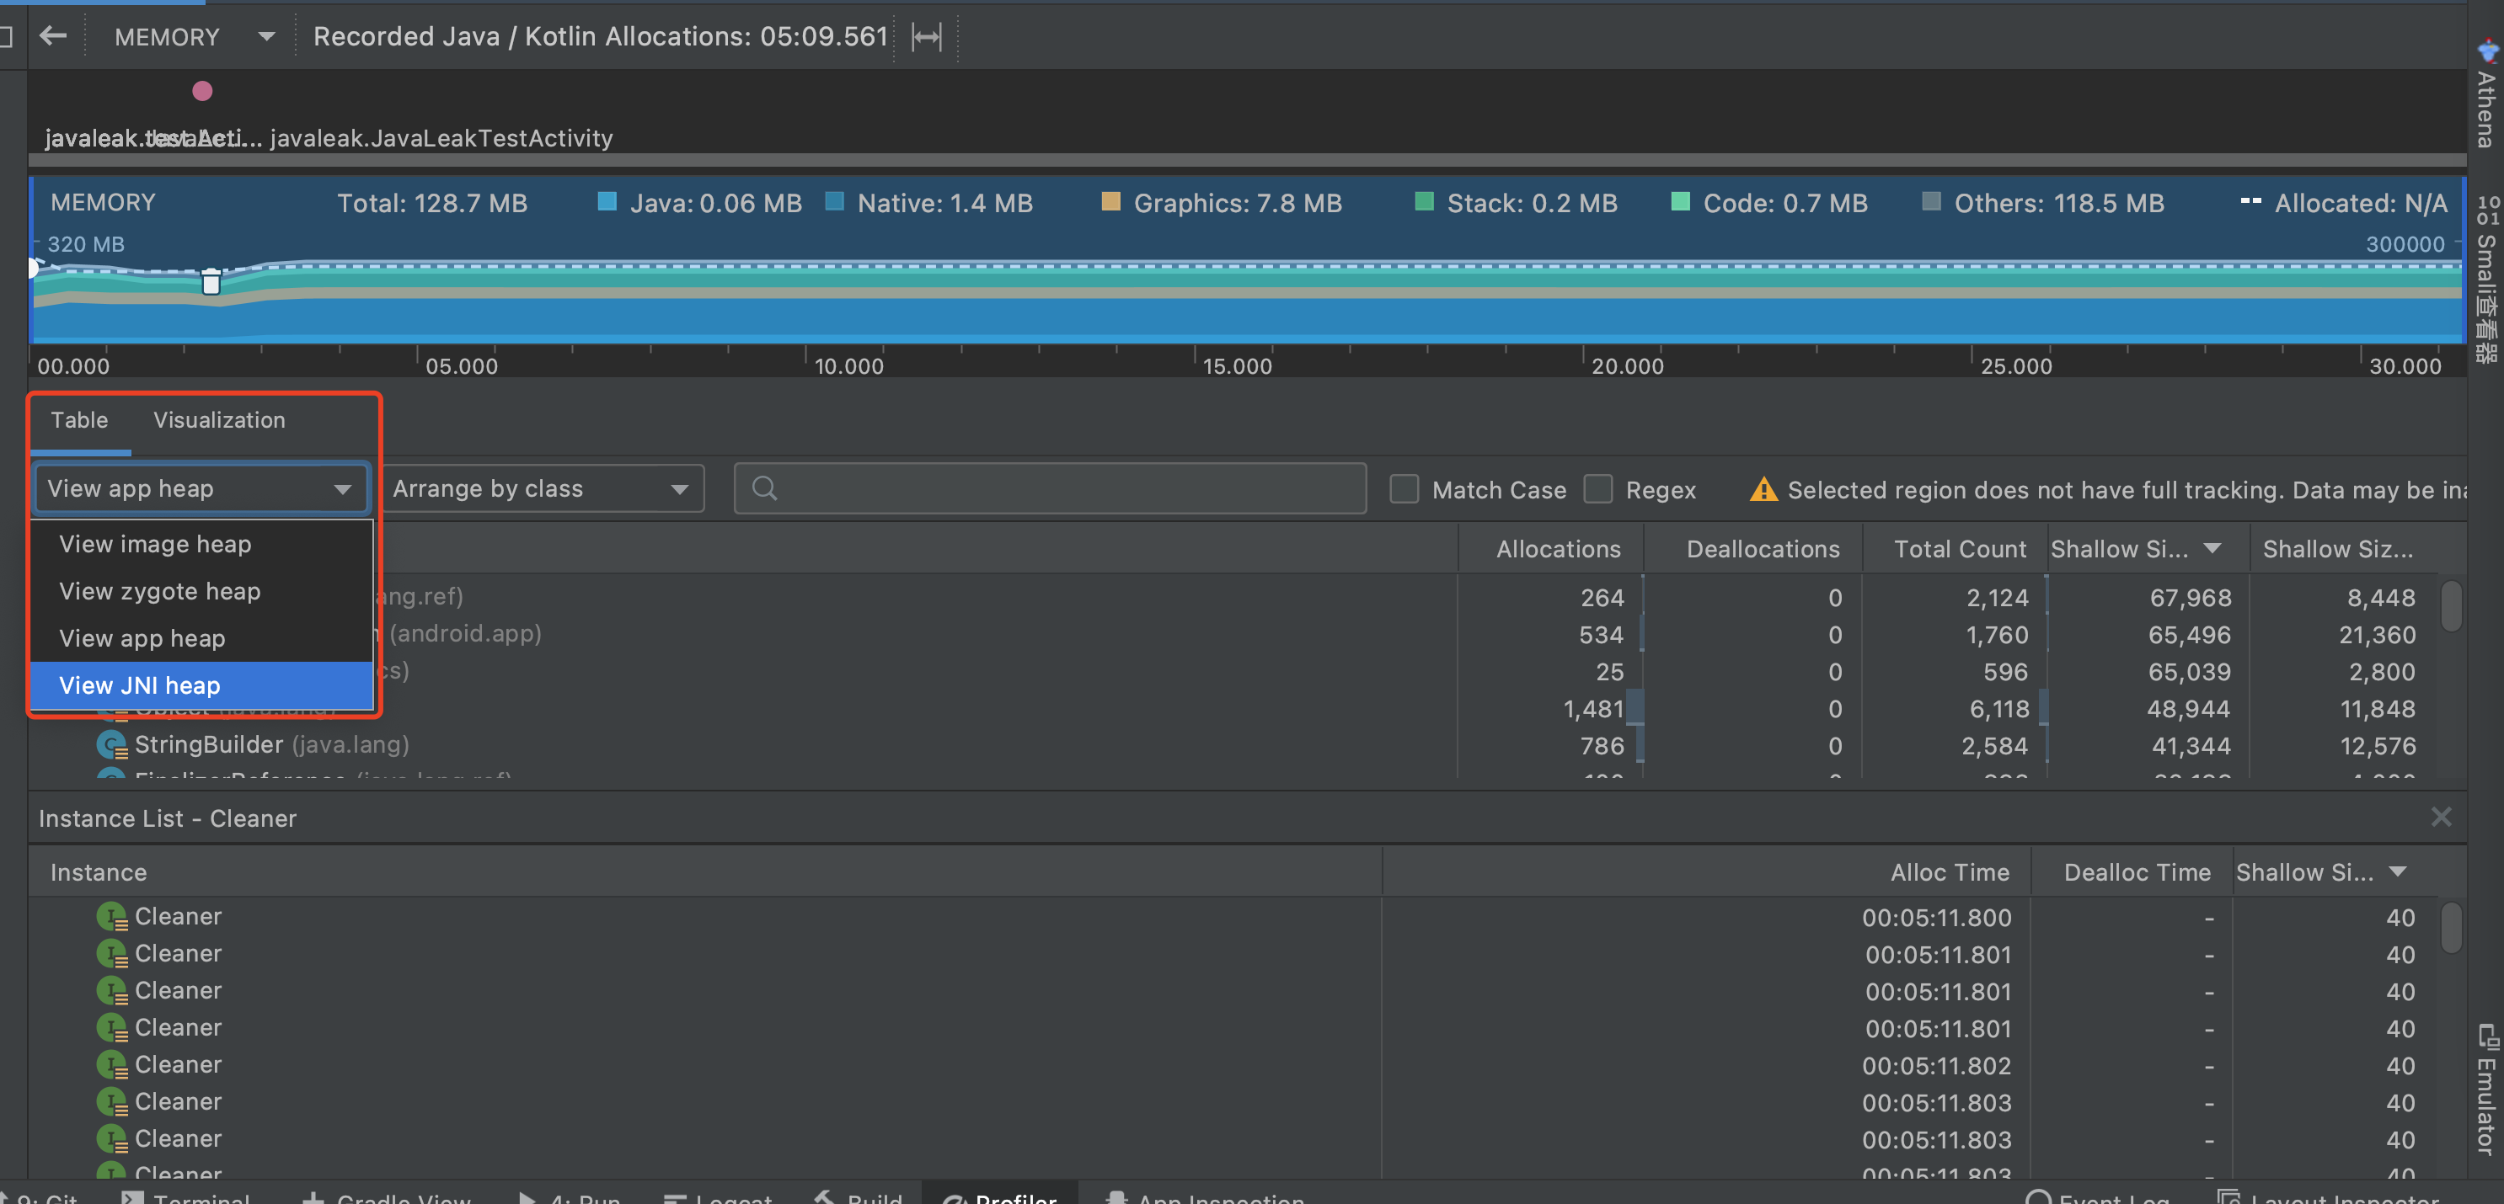
Task: Select View JNI heap option
Action: click(201, 685)
